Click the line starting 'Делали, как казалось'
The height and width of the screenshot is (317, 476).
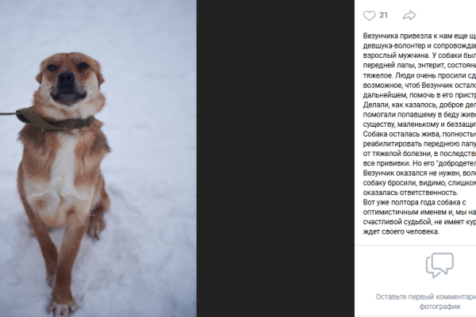pos(420,105)
